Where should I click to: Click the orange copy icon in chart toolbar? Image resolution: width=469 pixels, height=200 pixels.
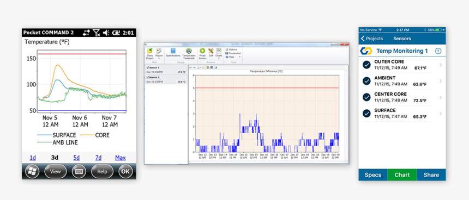pyautogui.click(x=208, y=67)
